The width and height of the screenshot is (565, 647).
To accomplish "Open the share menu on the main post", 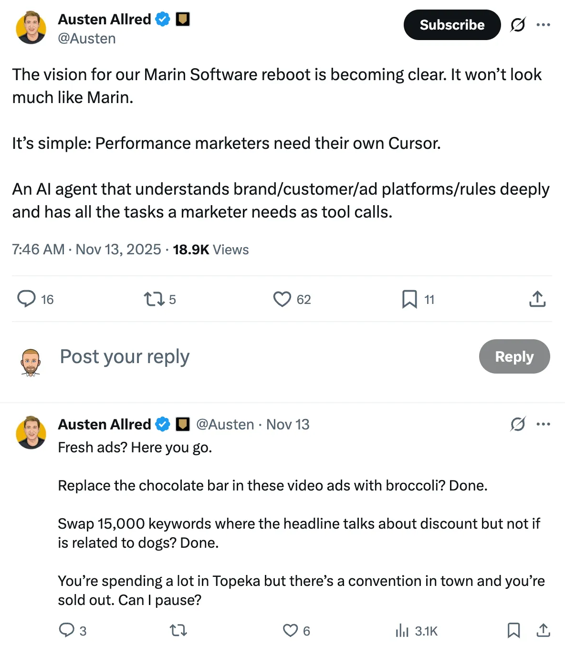I will (x=537, y=298).
